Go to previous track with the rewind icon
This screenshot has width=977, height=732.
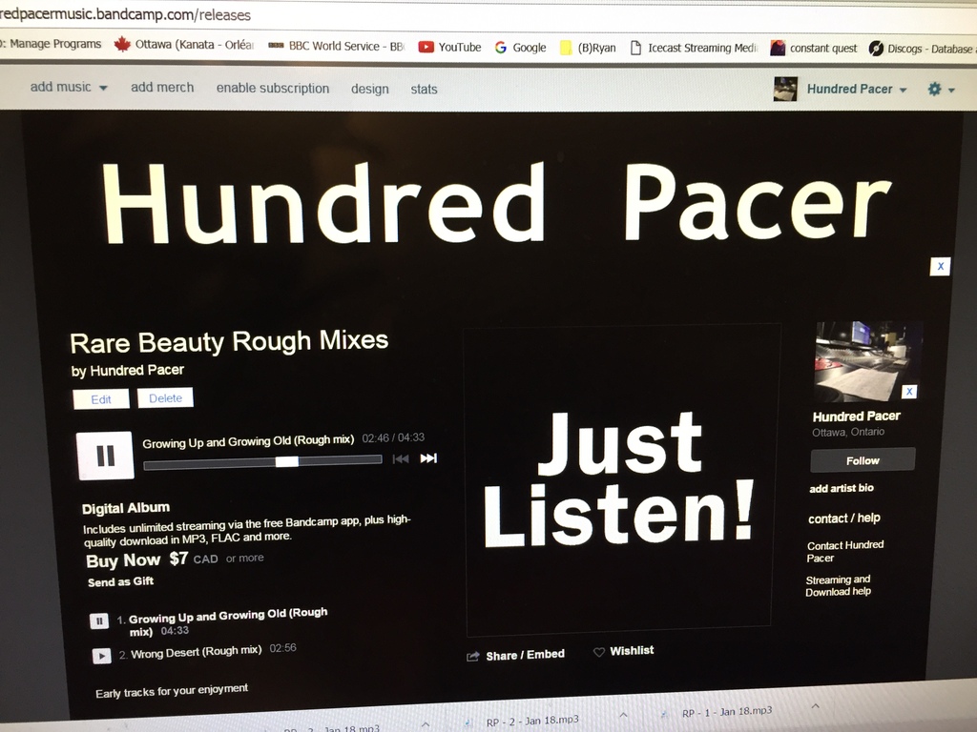click(401, 459)
